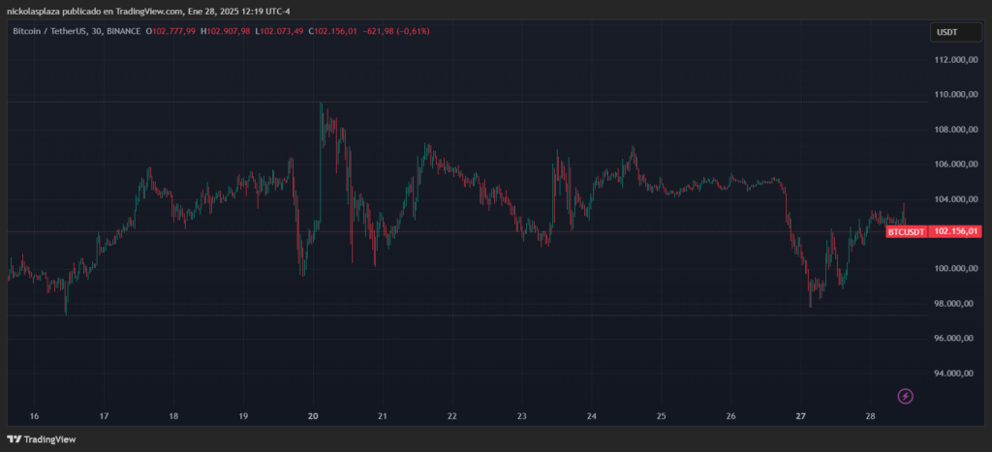Open the USDT currency selector
The height and width of the screenshot is (452, 992).
[x=955, y=32]
